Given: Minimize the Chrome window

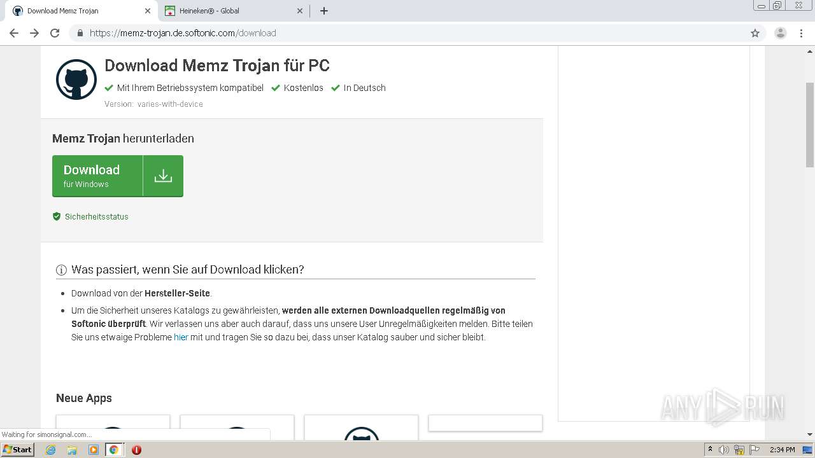Looking at the screenshot, I should tap(762, 6).
